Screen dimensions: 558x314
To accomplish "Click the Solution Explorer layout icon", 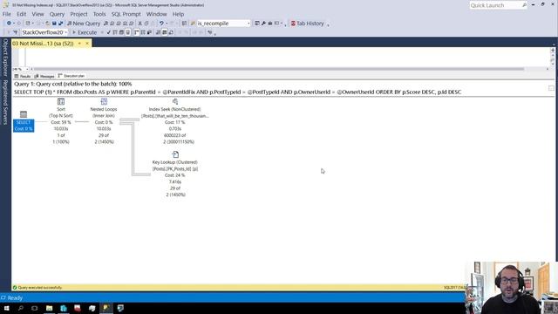I will click(x=258, y=24).
